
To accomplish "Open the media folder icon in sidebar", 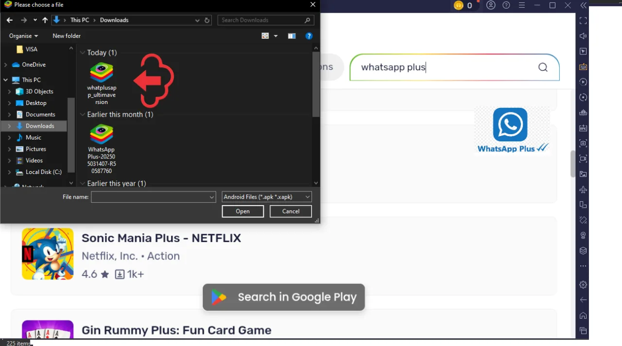I will 583,174.
